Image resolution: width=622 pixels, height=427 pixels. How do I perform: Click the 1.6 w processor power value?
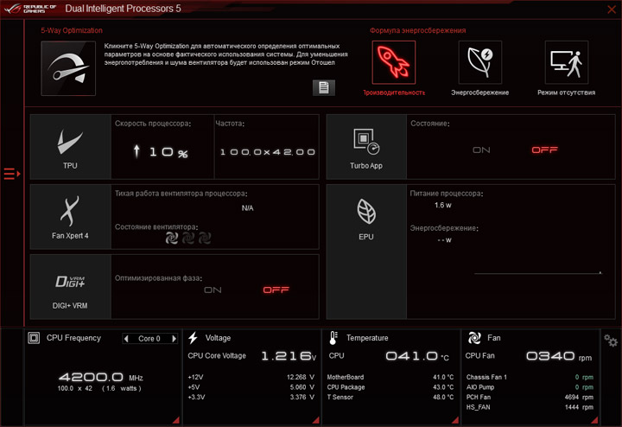click(x=442, y=205)
